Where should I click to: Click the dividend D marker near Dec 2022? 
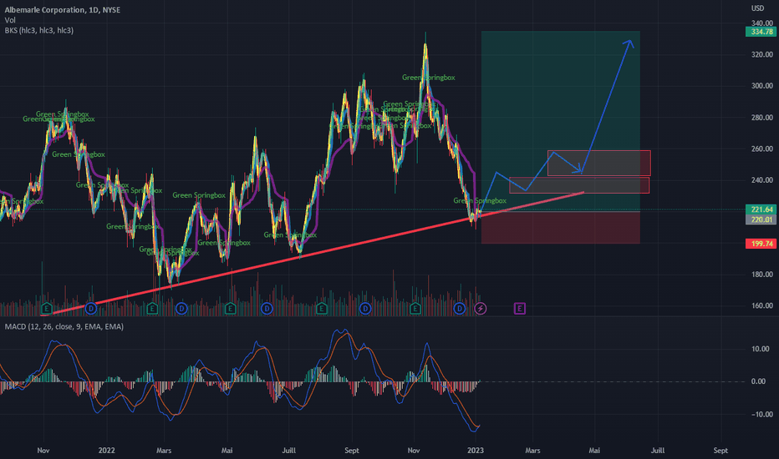tap(460, 309)
